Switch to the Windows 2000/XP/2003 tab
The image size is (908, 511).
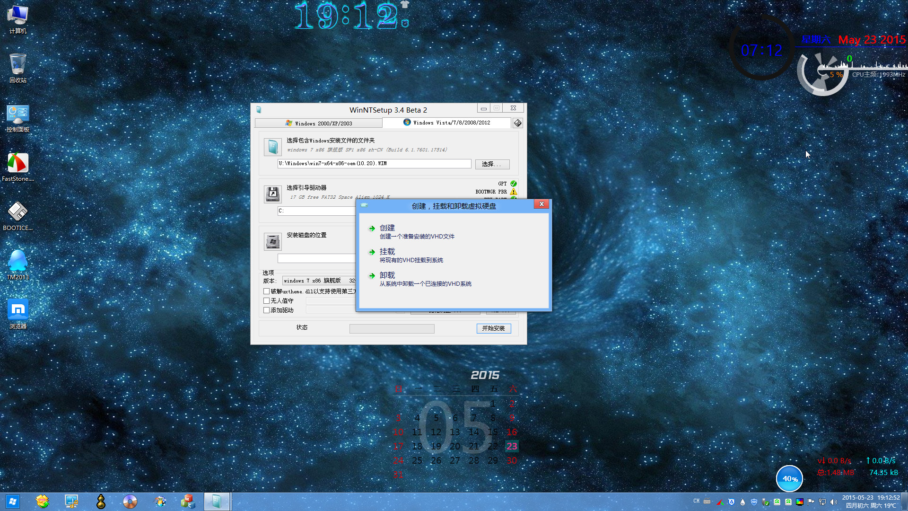(319, 123)
